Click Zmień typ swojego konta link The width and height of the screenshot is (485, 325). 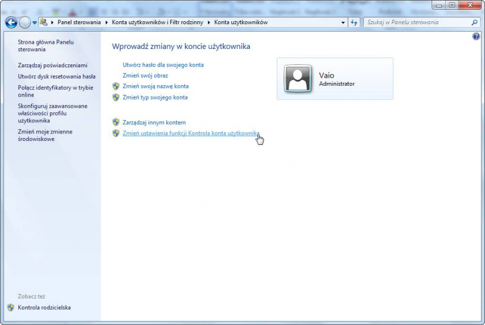[155, 97]
